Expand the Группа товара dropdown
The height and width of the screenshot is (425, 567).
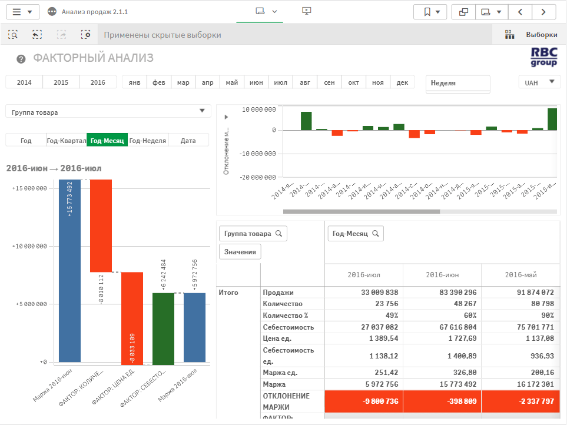[x=202, y=111]
